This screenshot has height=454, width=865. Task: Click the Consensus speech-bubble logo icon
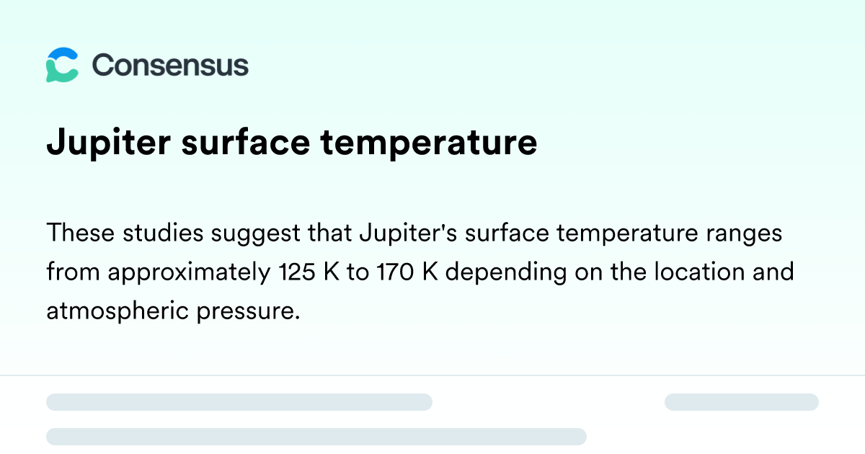(x=62, y=65)
